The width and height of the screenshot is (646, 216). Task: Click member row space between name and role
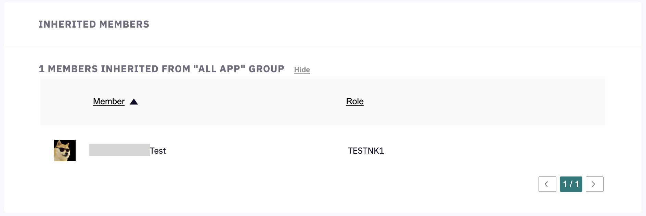click(257, 151)
